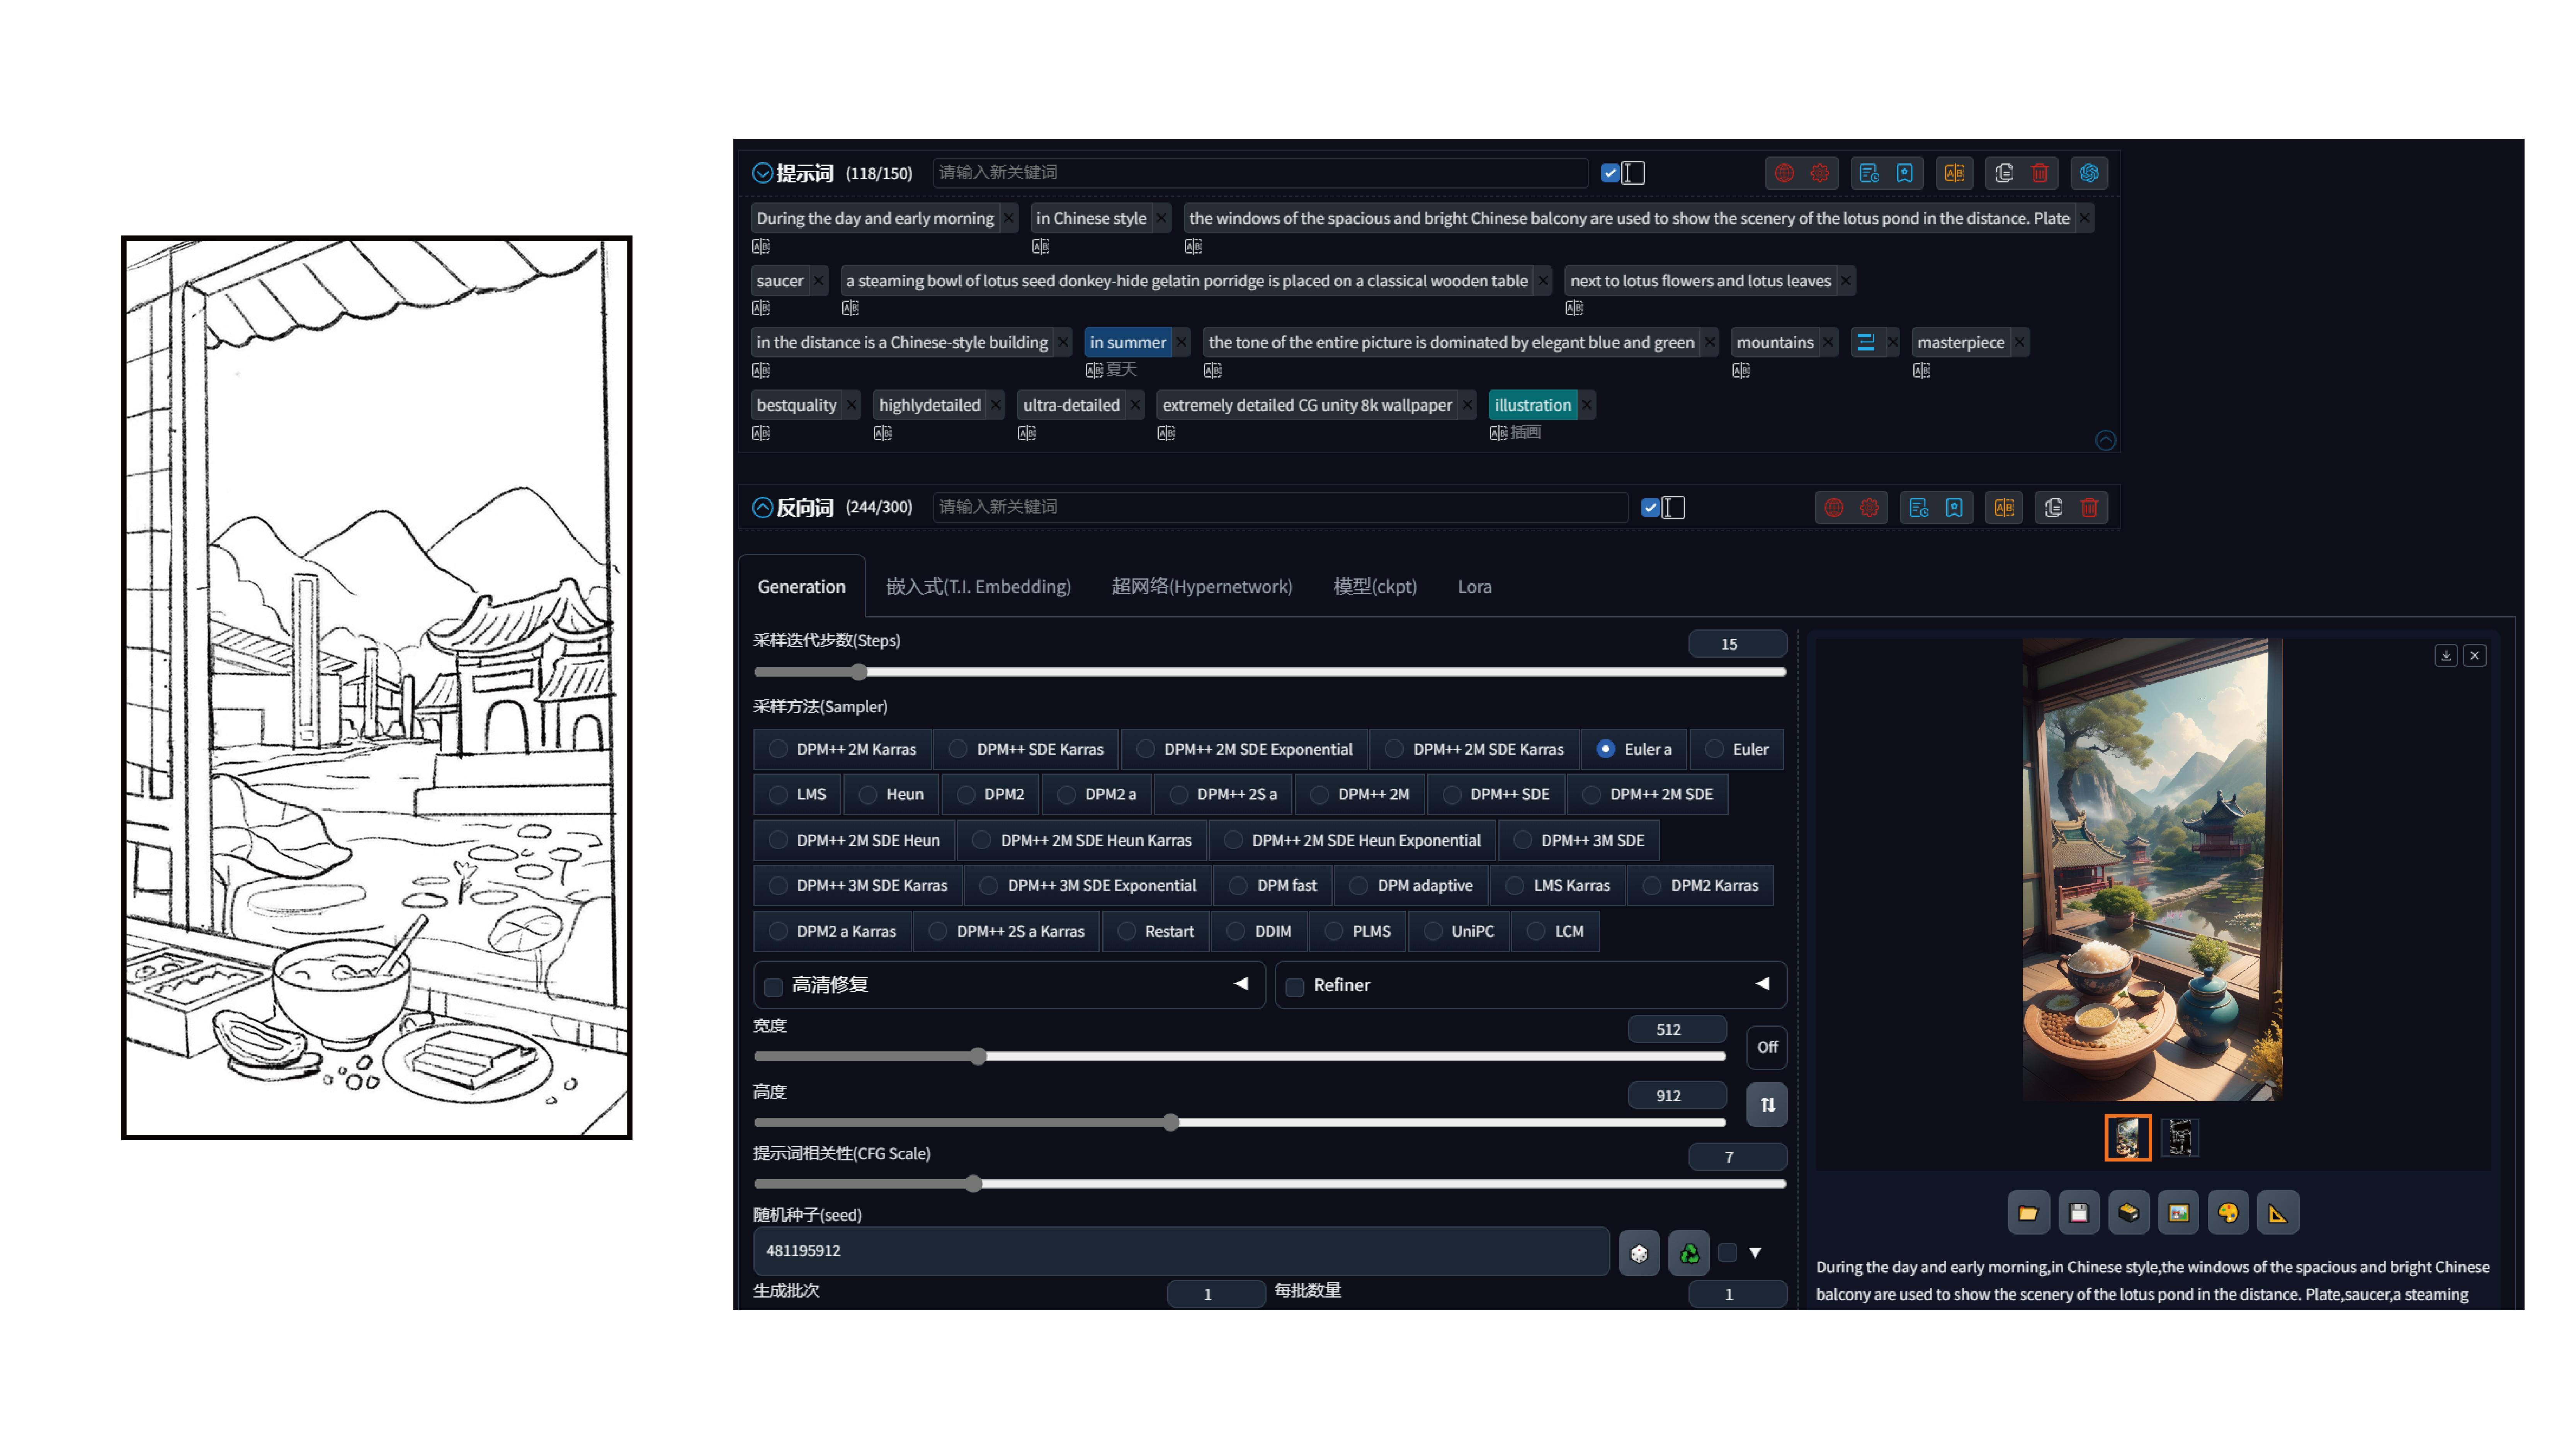Copy all prompt keywords in 提示词 toolbar
This screenshot has height=1449, width=2576.
click(2004, 173)
